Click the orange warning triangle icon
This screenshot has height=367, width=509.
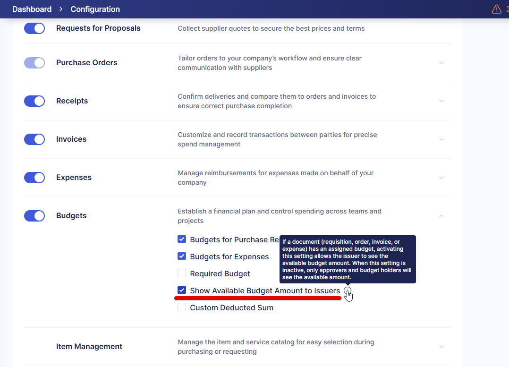tap(496, 9)
